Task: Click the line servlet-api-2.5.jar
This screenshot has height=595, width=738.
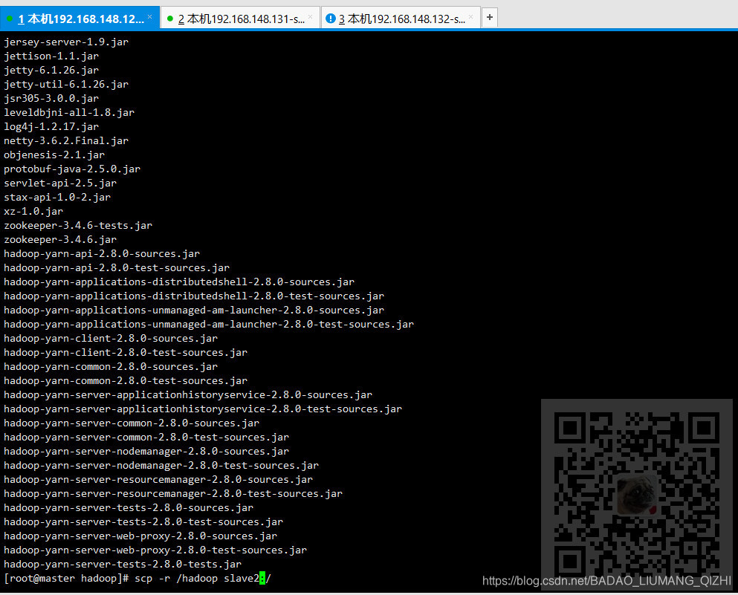Action: [x=60, y=183]
